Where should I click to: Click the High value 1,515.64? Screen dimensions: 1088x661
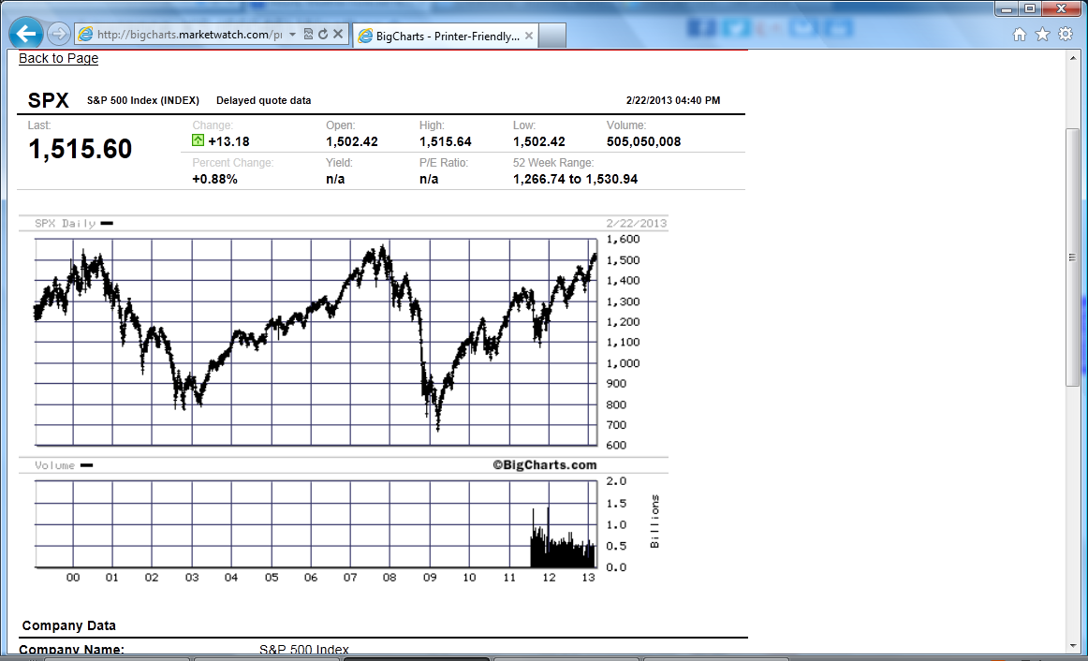445,141
